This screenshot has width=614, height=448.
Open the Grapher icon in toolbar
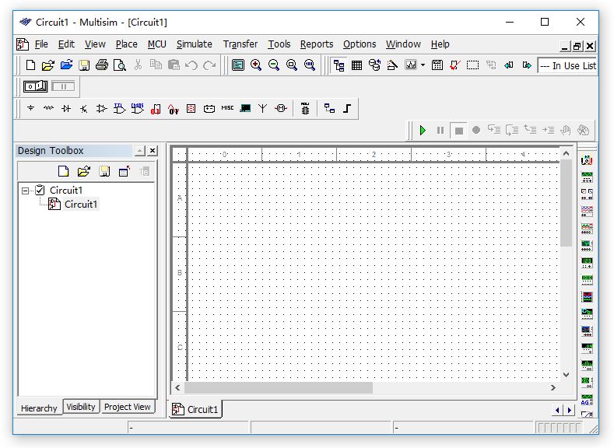tap(411, 65)
